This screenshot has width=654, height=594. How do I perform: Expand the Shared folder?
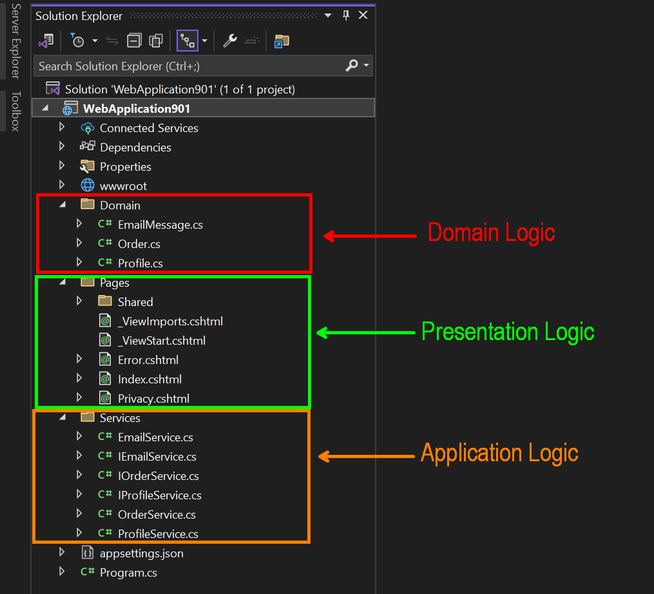tap(79, 301)
